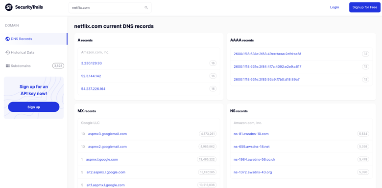Select the DNS Records sidebar item
This screenshot has width=382, height=188.
tap(34, 39)
